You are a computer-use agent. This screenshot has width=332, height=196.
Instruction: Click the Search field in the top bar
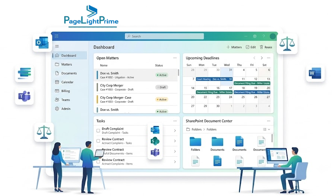coord(164,36)
